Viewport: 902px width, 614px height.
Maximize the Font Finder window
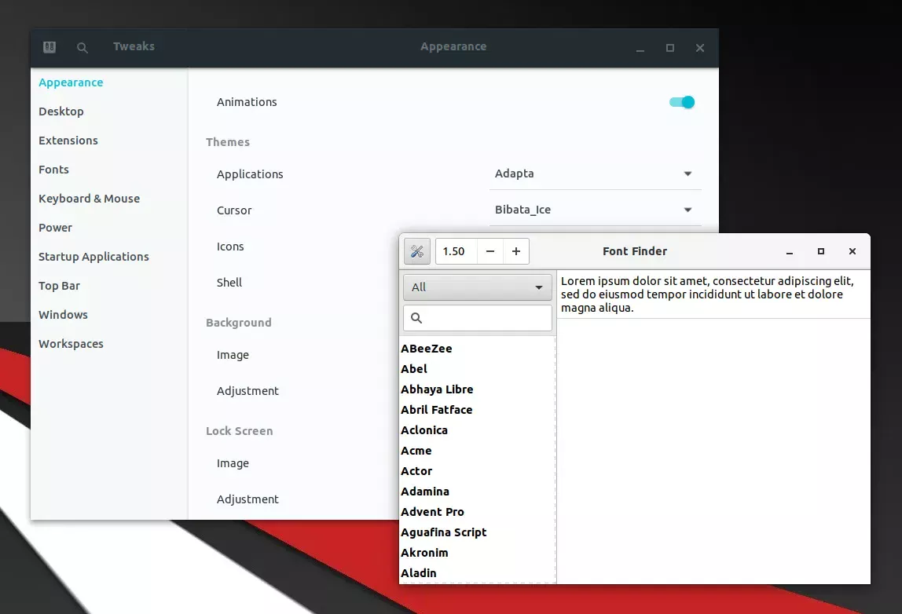[821, 251]
